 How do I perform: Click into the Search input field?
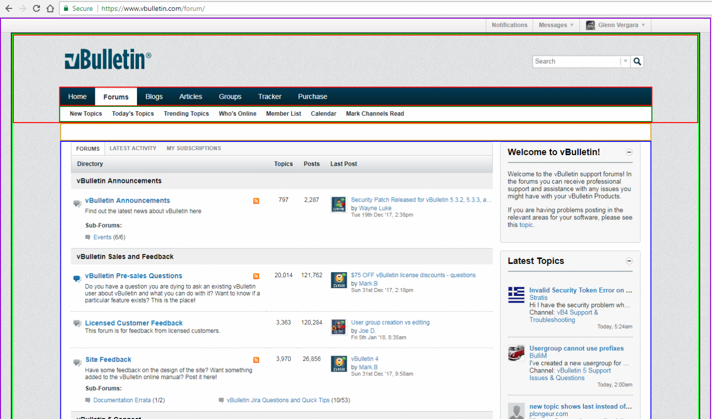click(x=577, y=61)
